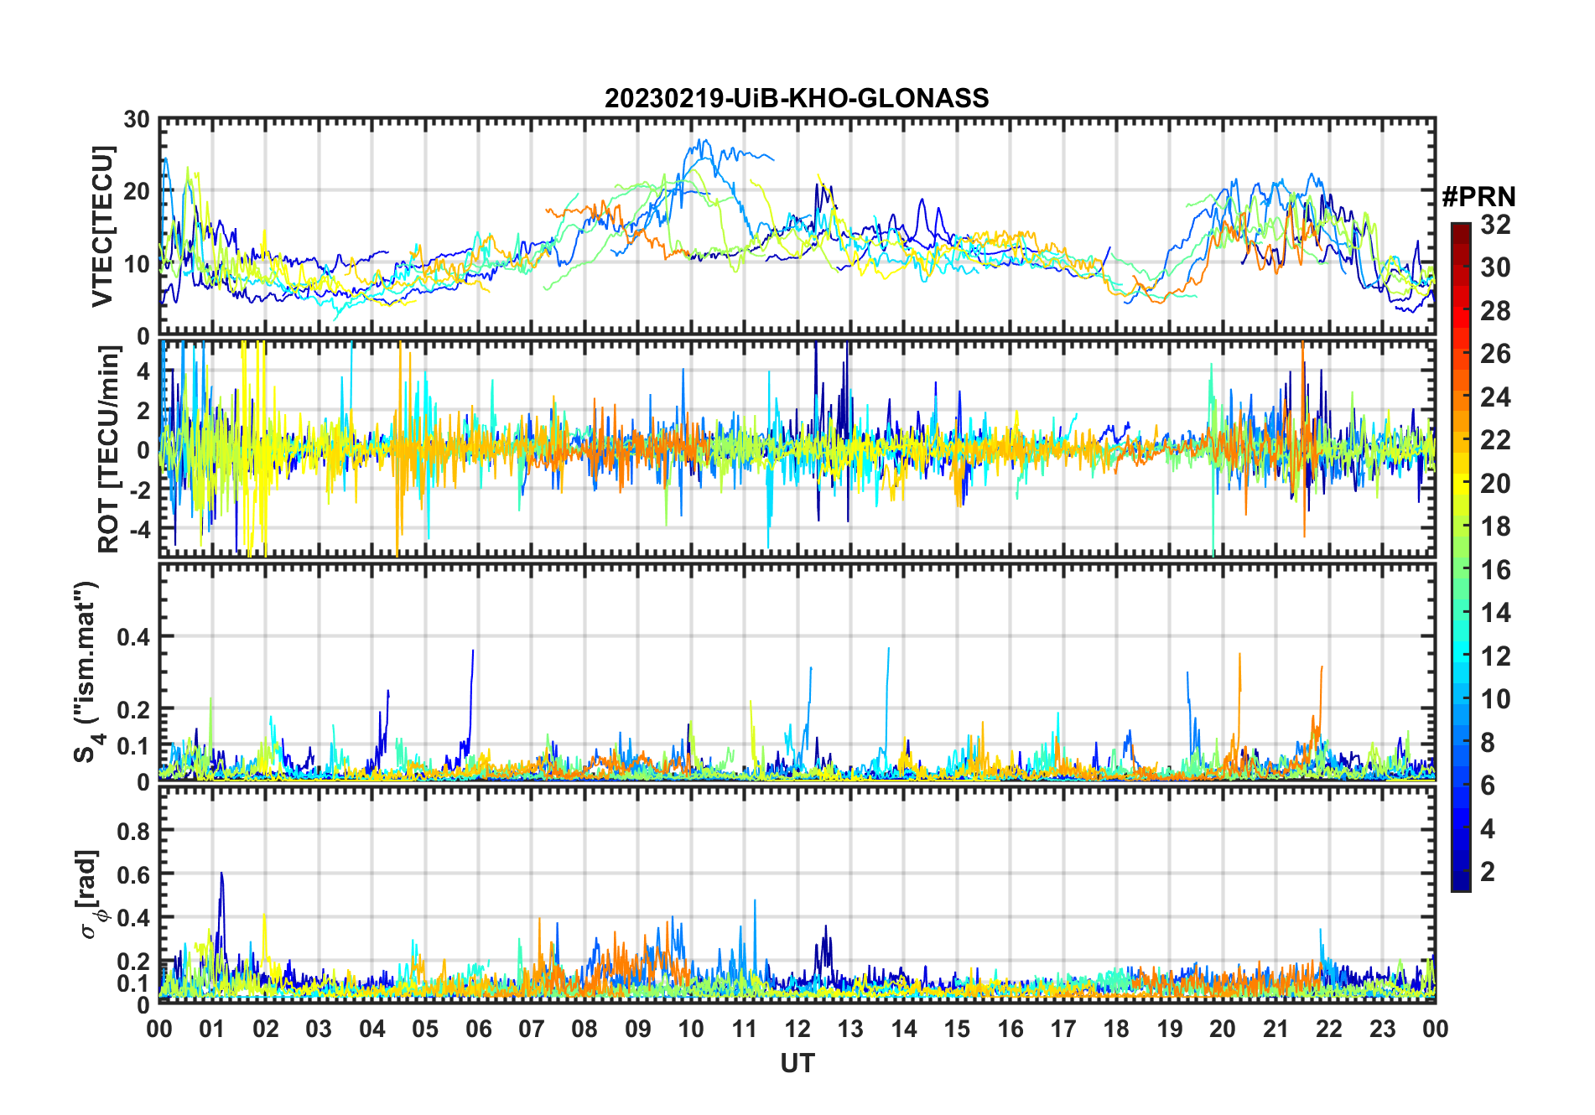The image size is (1595, 1115).
Task: Click x-axis tick label 12
Action: click(x=797, y=1029)
